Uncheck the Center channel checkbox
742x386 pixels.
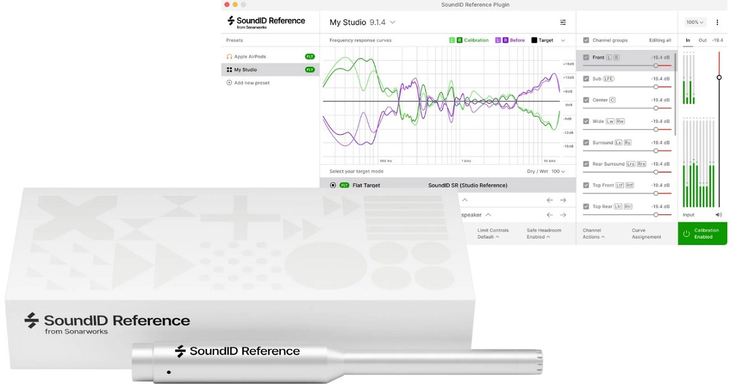click(586, 100)
